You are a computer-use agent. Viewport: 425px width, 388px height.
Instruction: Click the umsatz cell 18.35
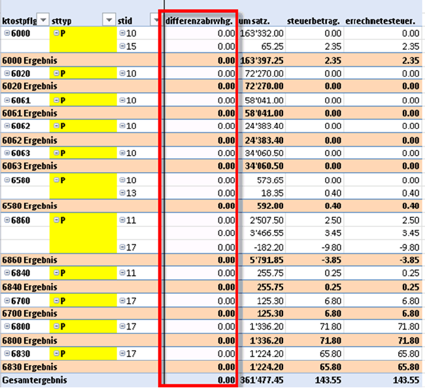coord(272,193)
